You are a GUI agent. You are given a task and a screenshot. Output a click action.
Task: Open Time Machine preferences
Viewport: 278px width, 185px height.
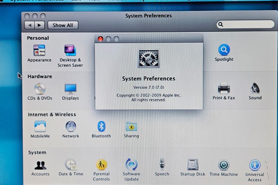[x=224, y=168]
